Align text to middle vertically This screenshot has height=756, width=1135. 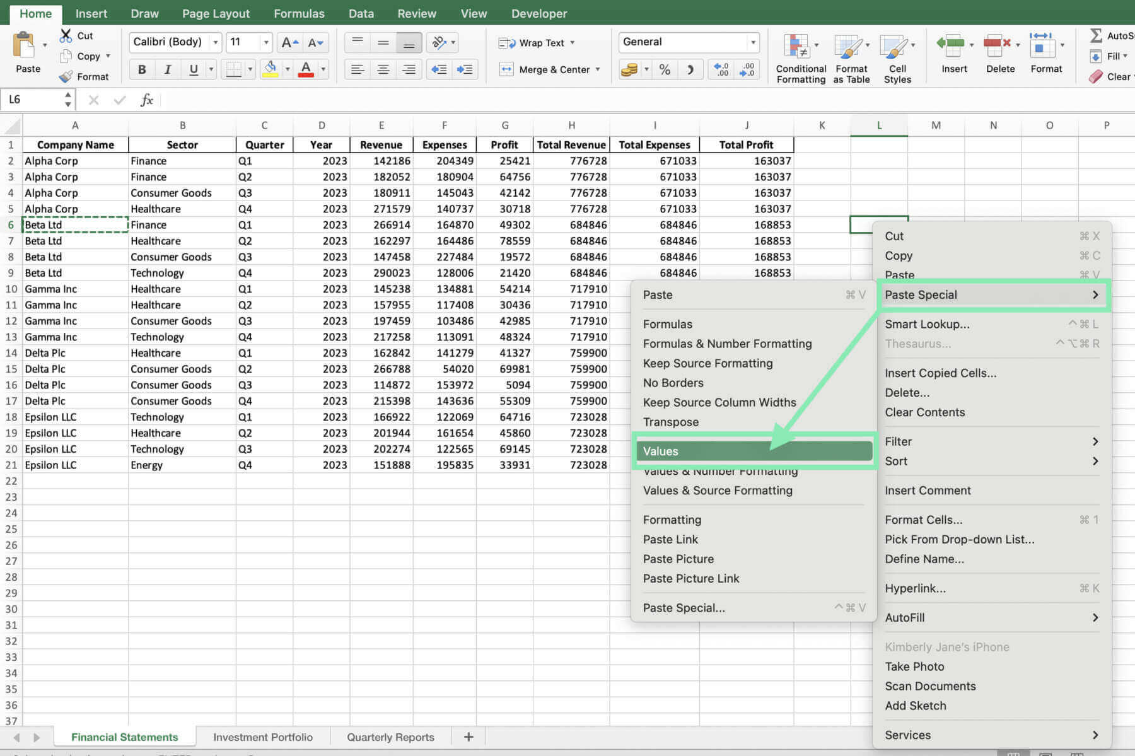pos(383,42)
